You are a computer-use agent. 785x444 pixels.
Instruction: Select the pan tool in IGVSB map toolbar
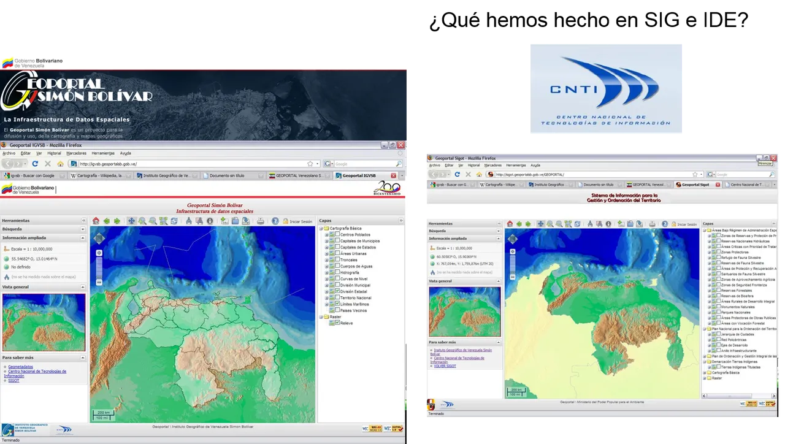[x=131, y=221]
